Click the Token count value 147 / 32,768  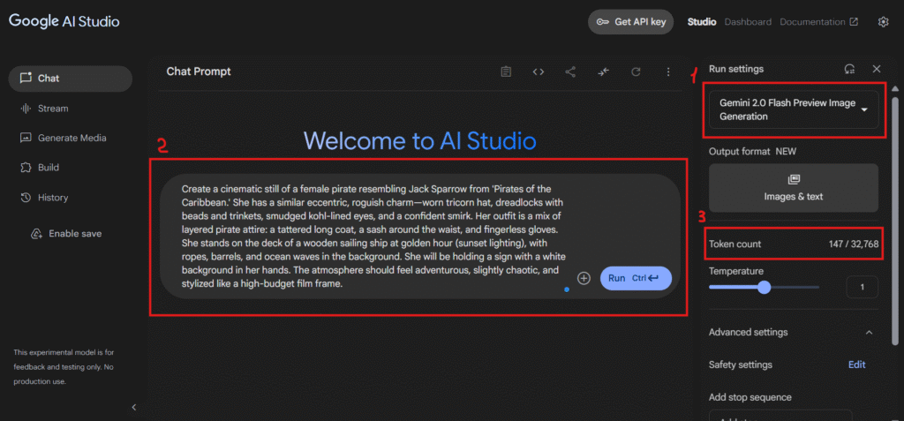point(854,244)
